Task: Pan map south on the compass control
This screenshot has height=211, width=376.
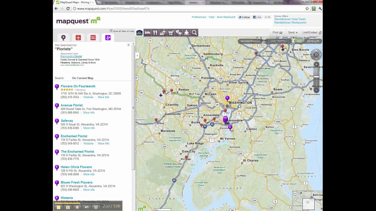Action: tap(316, 59)
